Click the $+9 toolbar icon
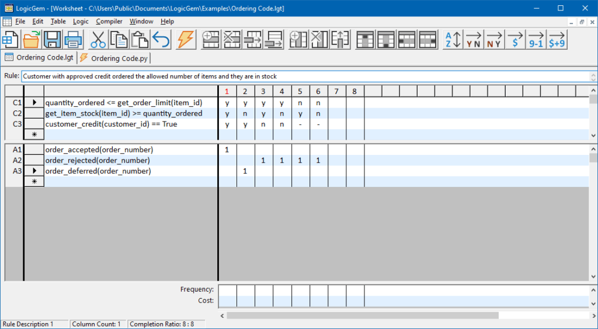The image size is (598, 329). point(557,40)
